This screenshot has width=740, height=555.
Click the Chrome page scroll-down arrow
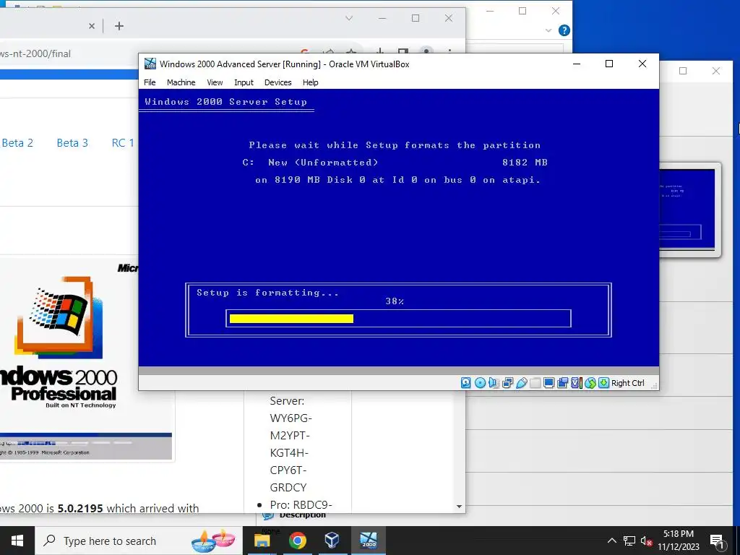459,507
